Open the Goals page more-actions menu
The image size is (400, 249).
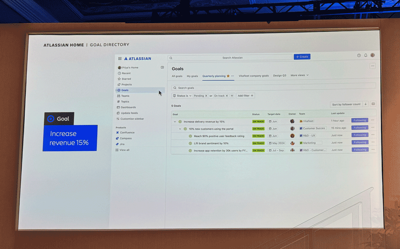coord(372,66)
